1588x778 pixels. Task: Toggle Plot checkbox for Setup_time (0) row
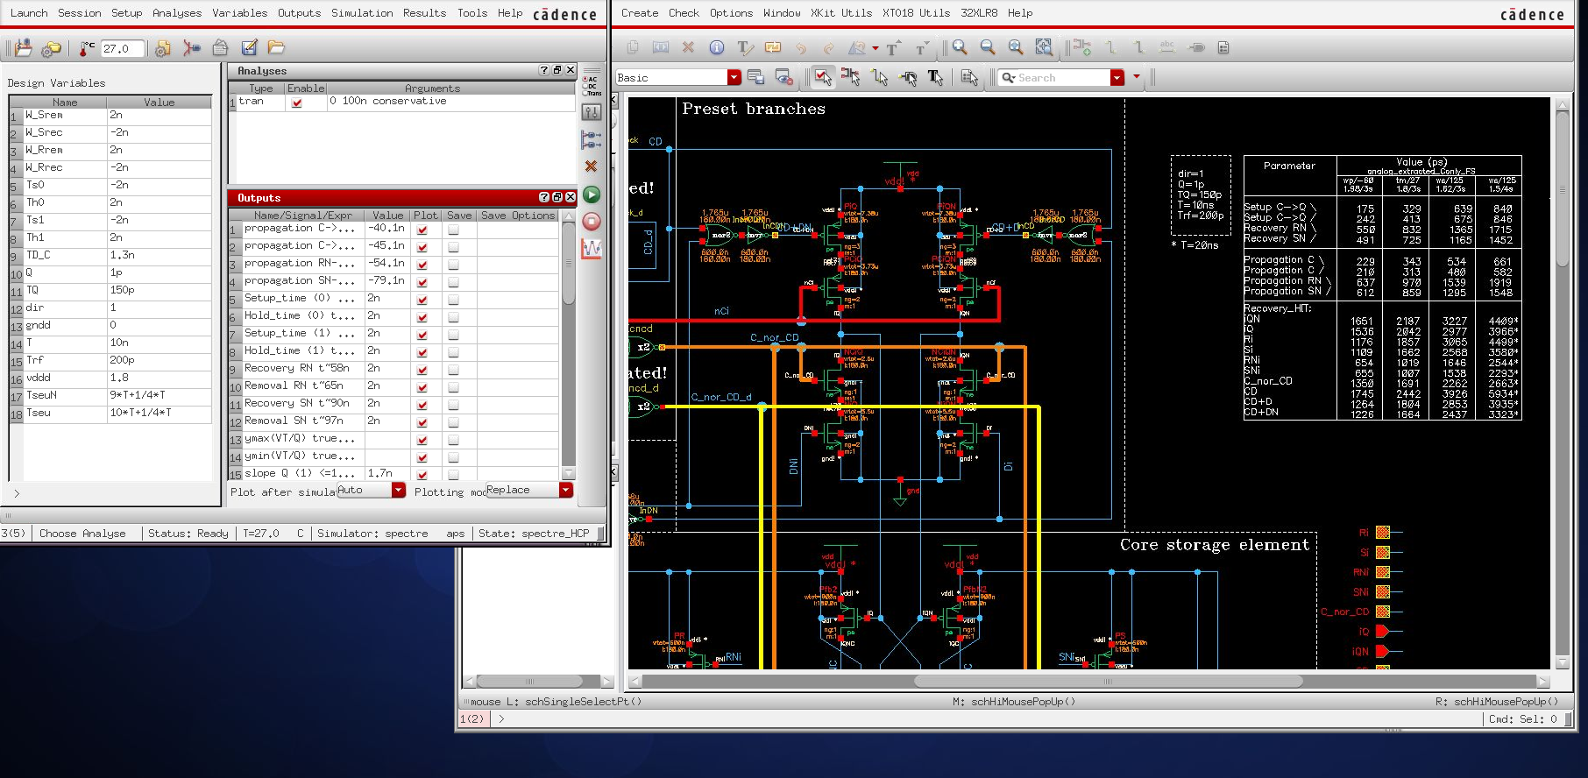423,300
